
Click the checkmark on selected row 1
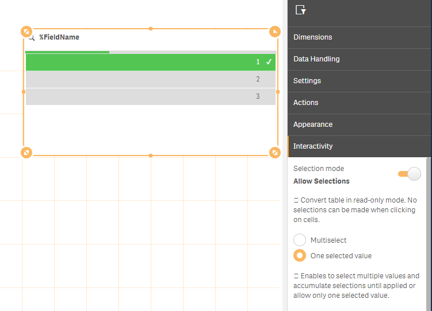coord(269,62)
